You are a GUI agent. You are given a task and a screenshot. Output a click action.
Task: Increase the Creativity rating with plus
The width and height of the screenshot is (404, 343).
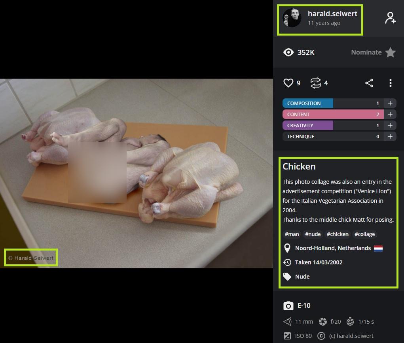tap(390, 125)
